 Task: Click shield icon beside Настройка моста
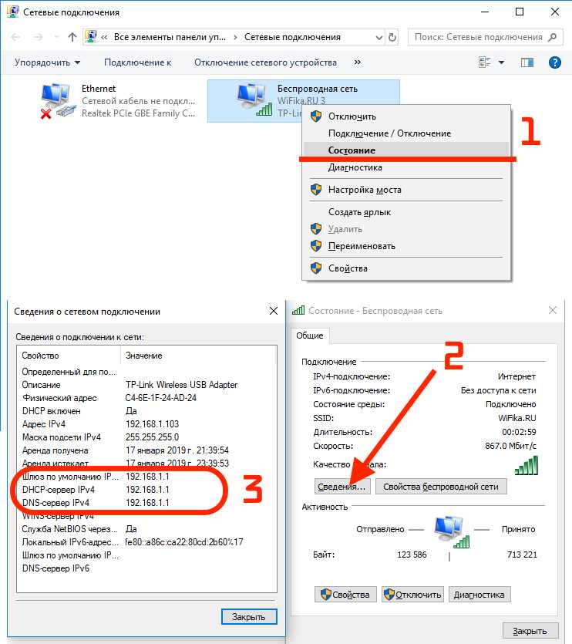pyautogui.click(x=316, y=189)
